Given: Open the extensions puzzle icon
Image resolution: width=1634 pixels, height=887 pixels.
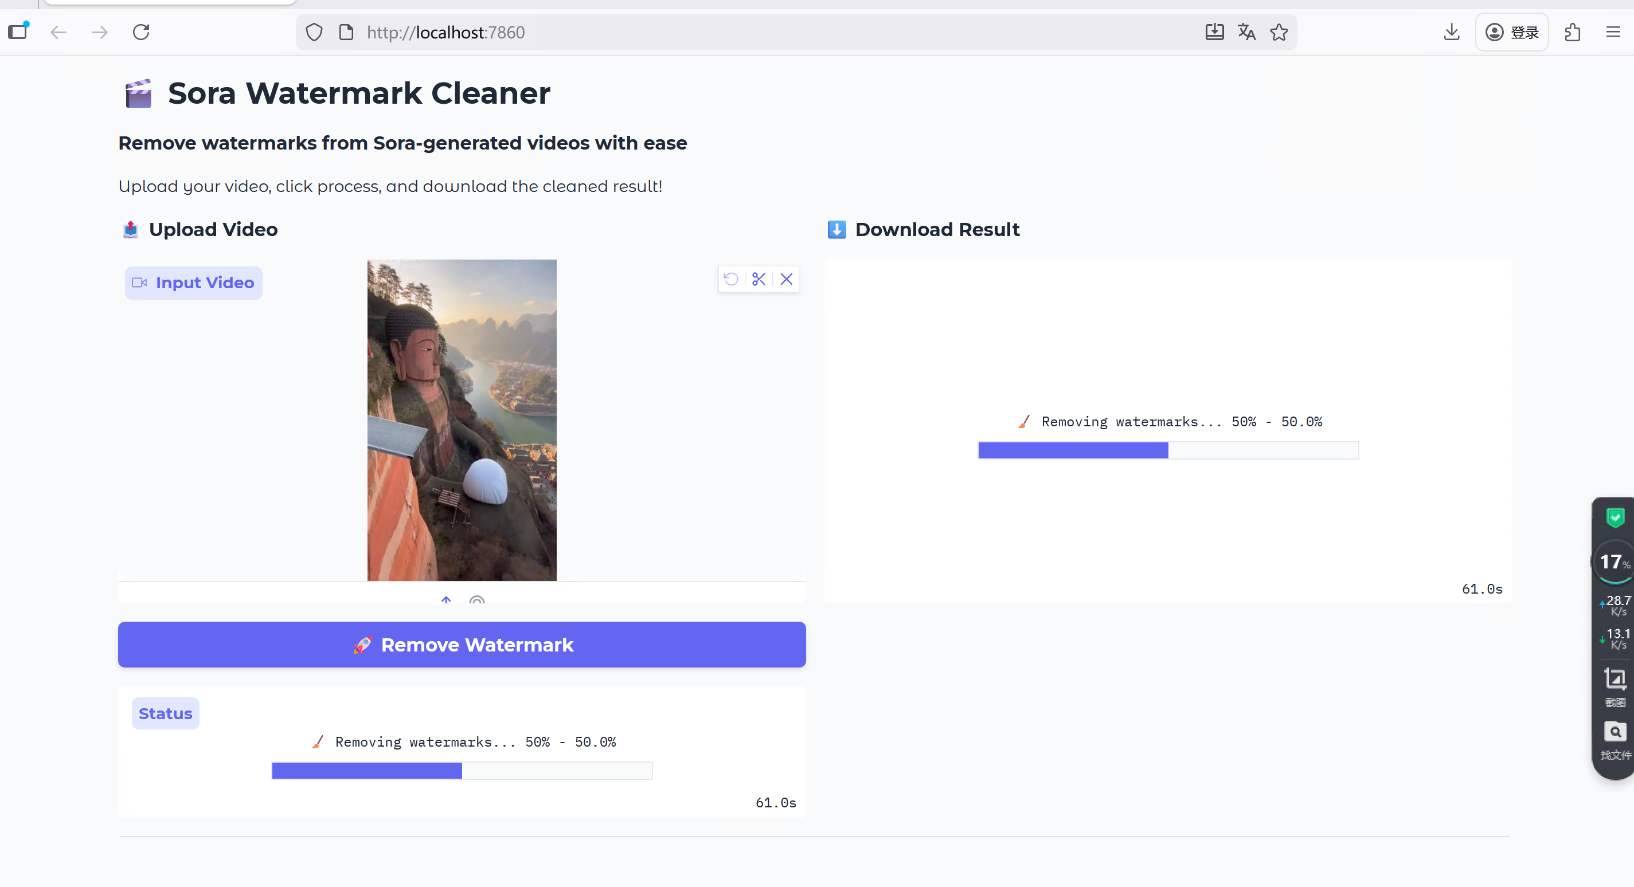Looking at the screenshot, I should 1573,32.
